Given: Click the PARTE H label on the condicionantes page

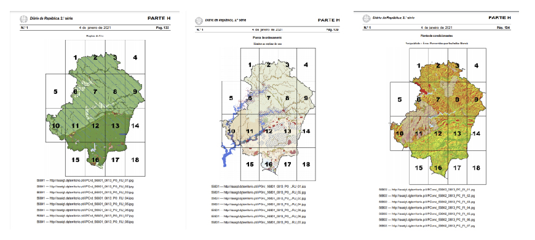Looking at the screenshot, I should click(499, 18).
